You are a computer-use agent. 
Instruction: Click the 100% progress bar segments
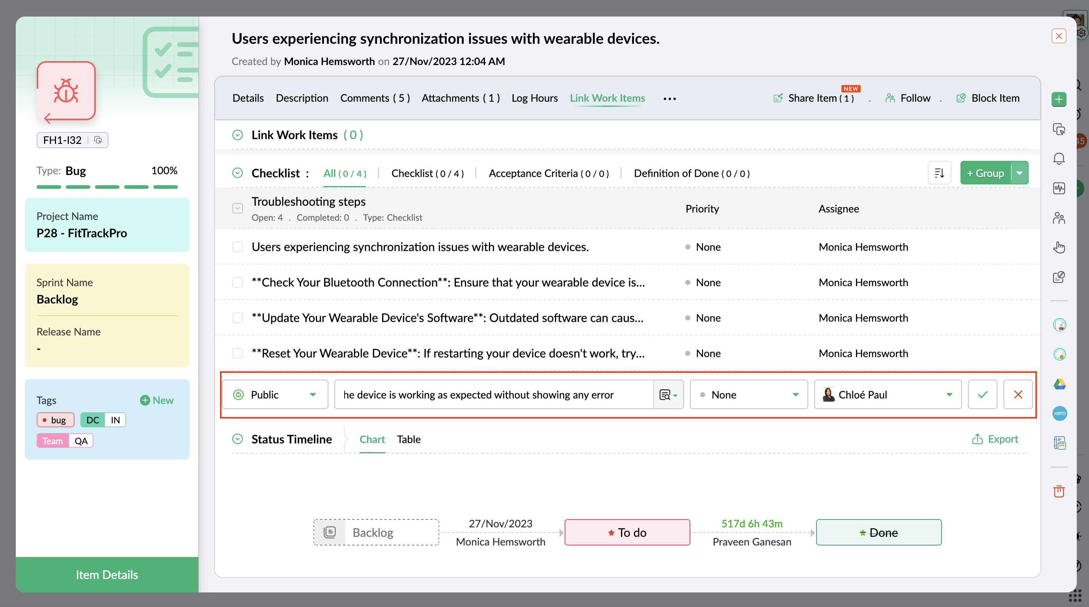107,187
